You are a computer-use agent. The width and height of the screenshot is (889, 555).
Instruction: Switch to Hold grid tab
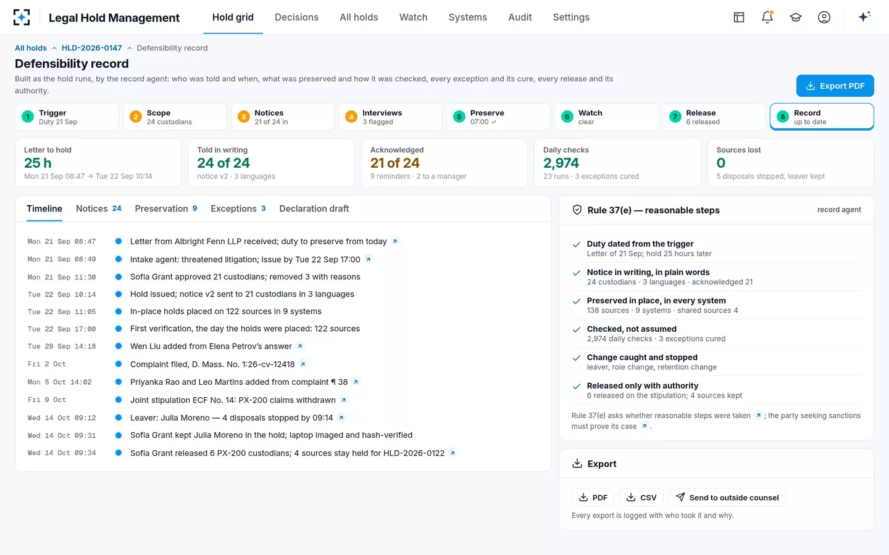(233, 17)
